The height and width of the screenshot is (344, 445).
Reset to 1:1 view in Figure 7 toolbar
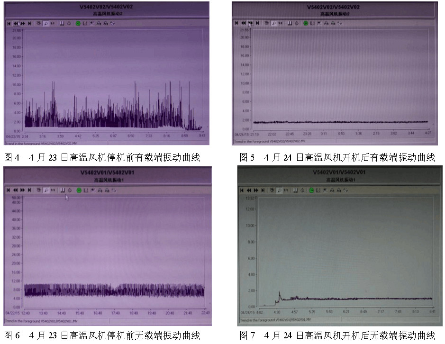(286, 190)
